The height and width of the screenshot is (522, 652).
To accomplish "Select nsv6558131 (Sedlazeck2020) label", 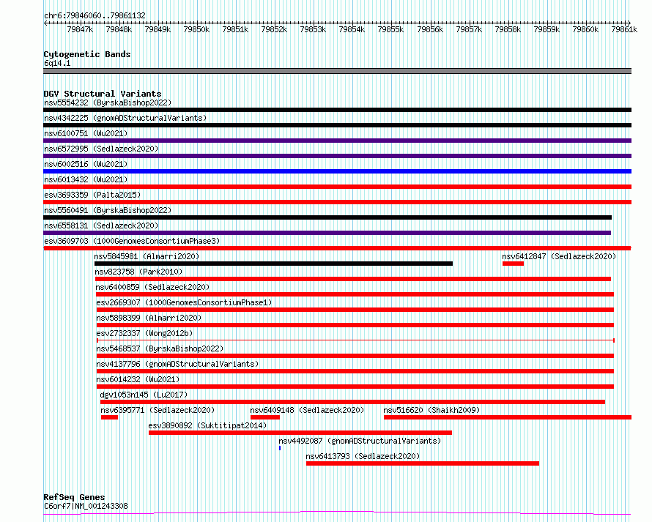I will (x=101, y=225).
